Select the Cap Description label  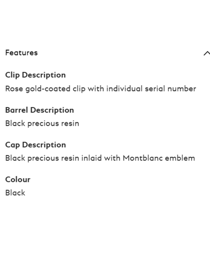coord(35,145)
